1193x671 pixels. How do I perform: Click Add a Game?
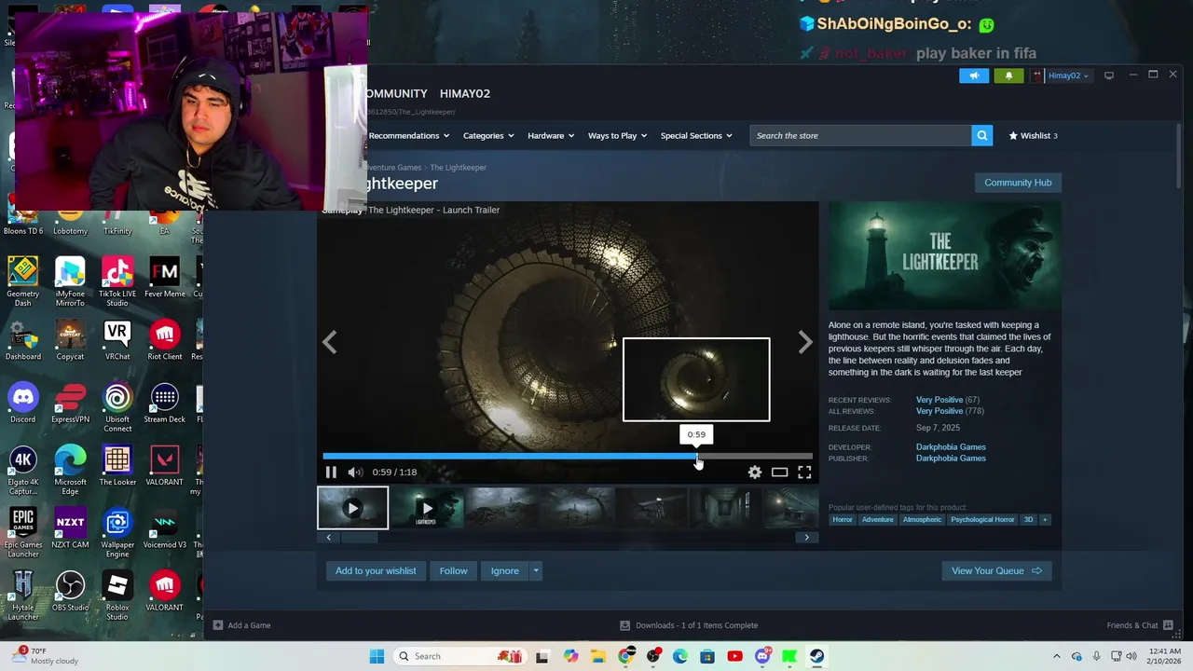(241, 625)
